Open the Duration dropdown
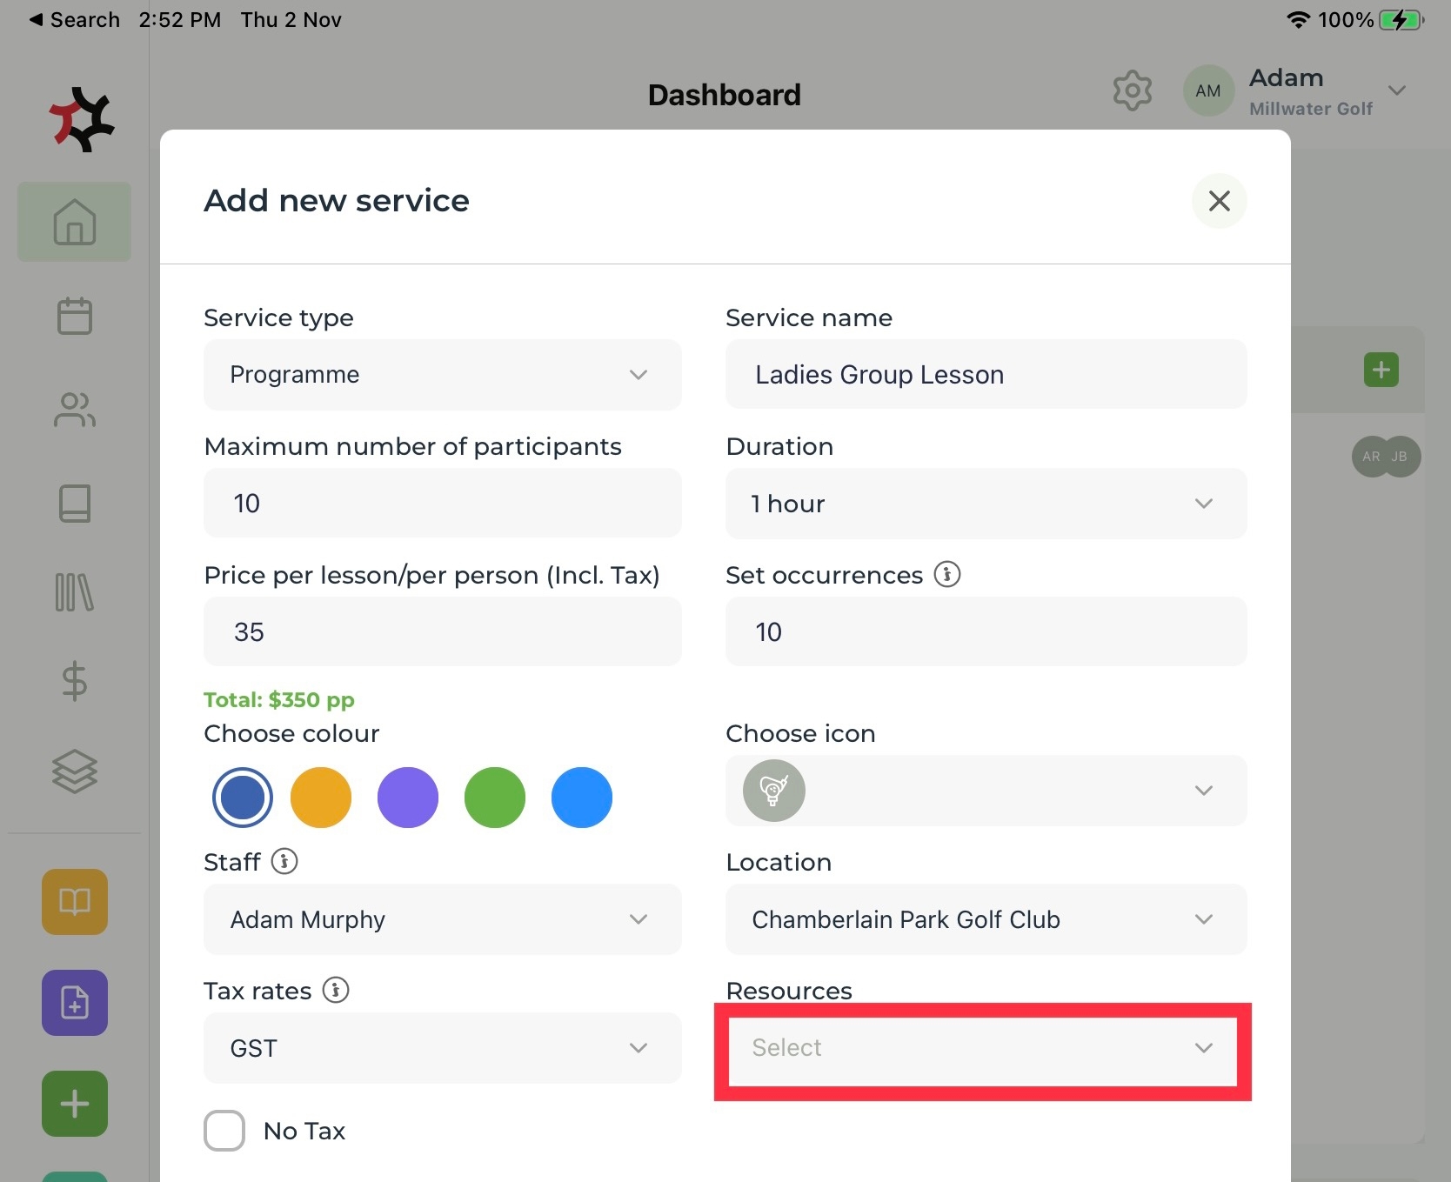Screen dimensions: 1451x1182 [986, 504]
